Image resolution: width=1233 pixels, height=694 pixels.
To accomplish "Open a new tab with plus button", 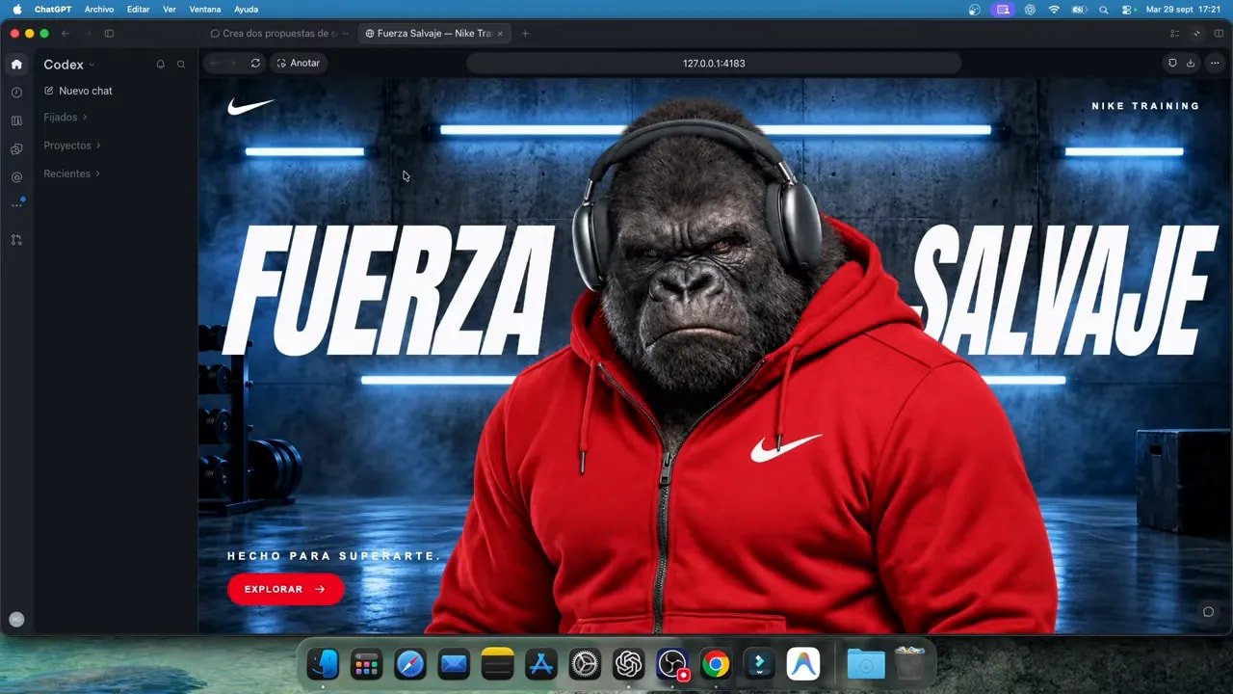I will coord(525,33).
